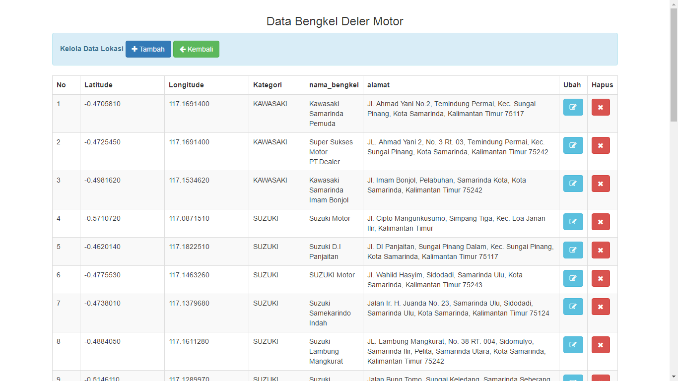Image resolution: width=678 pixels, height=381 pixels.
Task: Remove Kawasaki Samarinda Imam Bonjol entry
Action: click(601, 184)
